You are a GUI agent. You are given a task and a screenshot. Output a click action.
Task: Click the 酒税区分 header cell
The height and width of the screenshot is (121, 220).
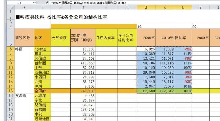tap(24, 38)
